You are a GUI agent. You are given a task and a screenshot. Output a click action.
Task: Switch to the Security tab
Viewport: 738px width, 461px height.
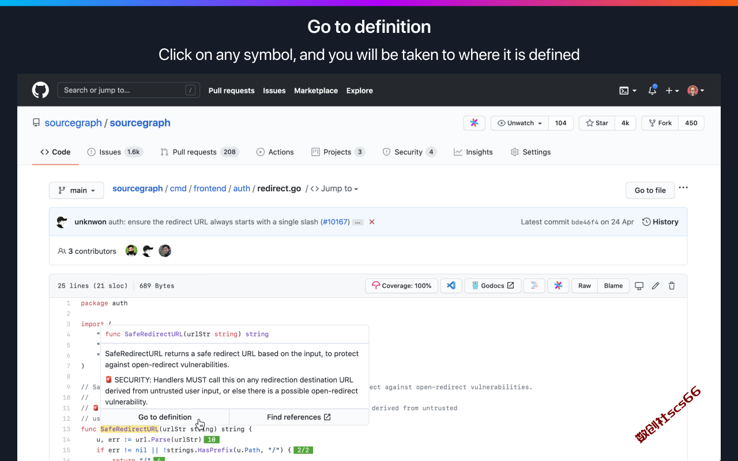(409, 152)
